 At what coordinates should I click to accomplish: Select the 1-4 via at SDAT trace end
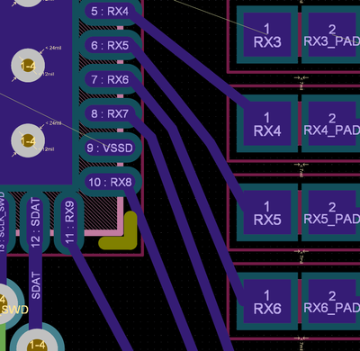pyautogui.click(x=37, y=342)
